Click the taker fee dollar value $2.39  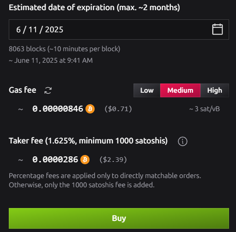coord(113,160)
